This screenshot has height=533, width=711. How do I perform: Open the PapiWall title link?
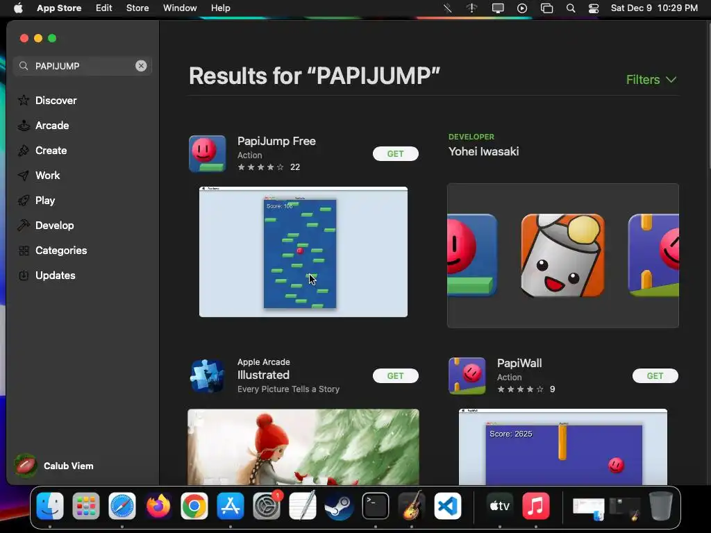coord(519,363)
